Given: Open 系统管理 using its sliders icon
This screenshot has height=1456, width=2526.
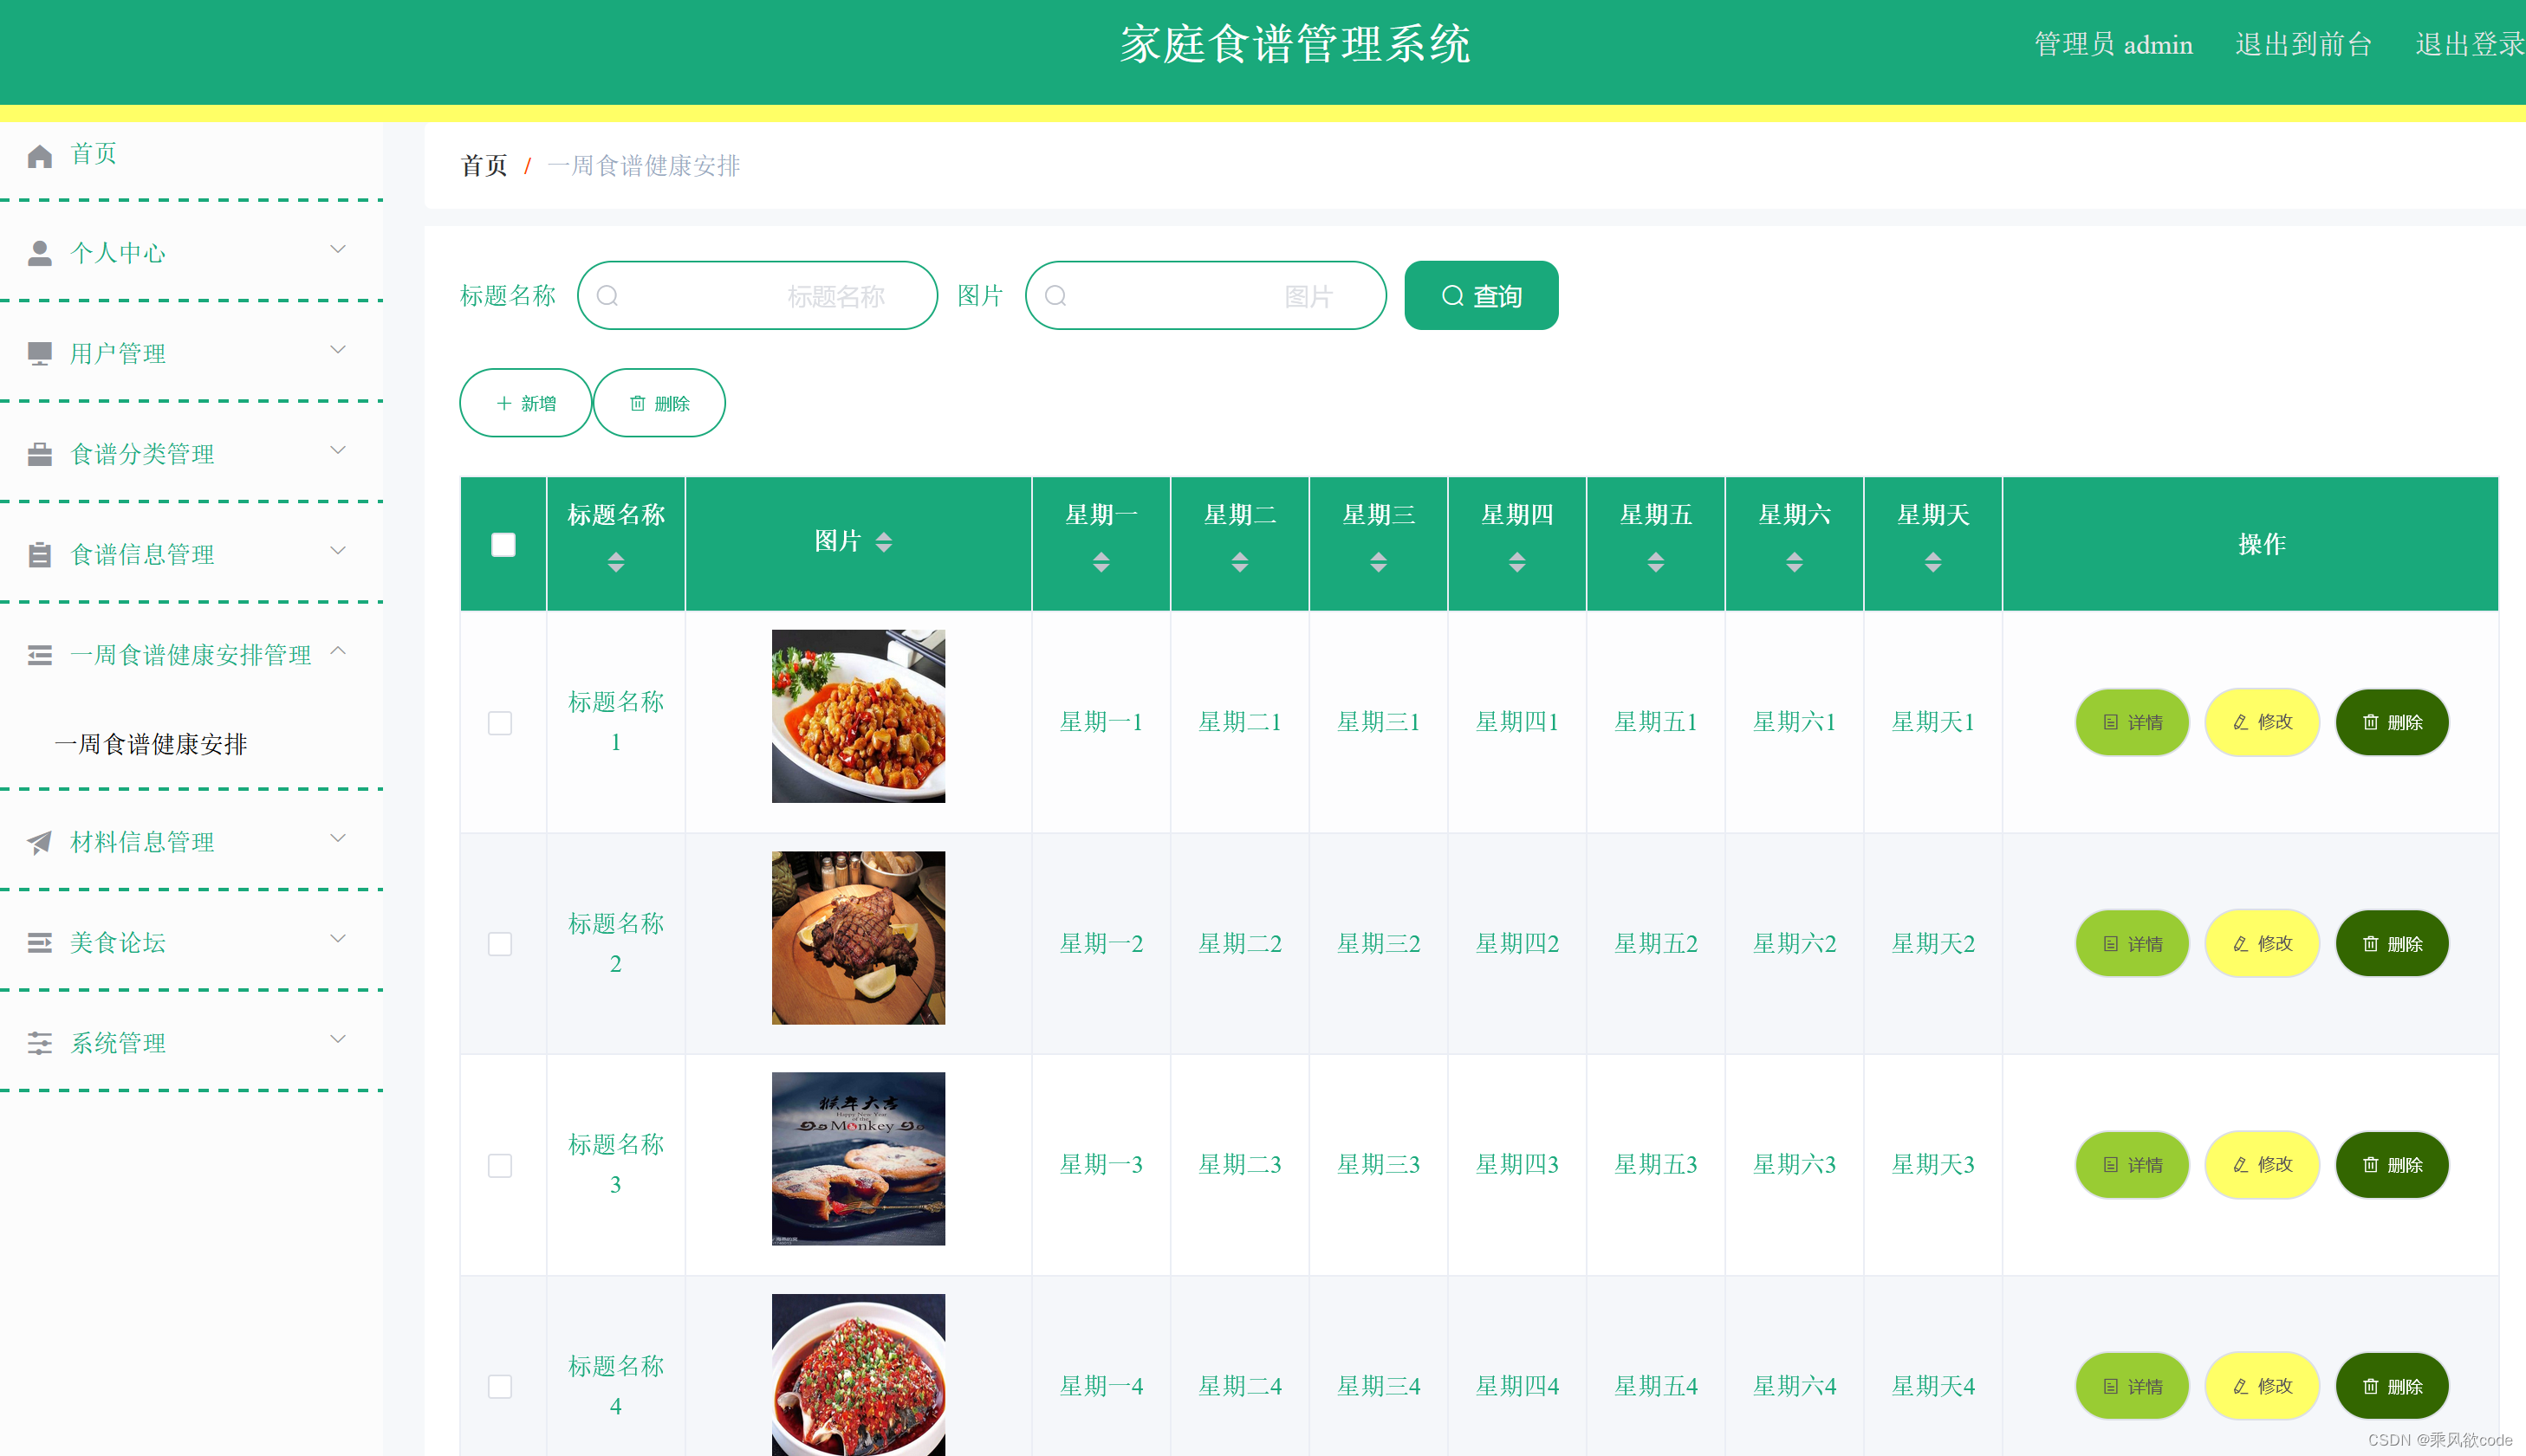Looking at the screenshot, I should [x=40, y=1042].
